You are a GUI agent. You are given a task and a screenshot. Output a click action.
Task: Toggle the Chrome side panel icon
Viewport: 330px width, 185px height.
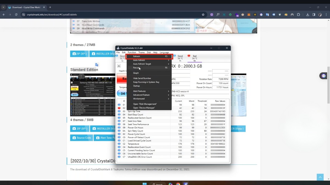tap(314, 15)
